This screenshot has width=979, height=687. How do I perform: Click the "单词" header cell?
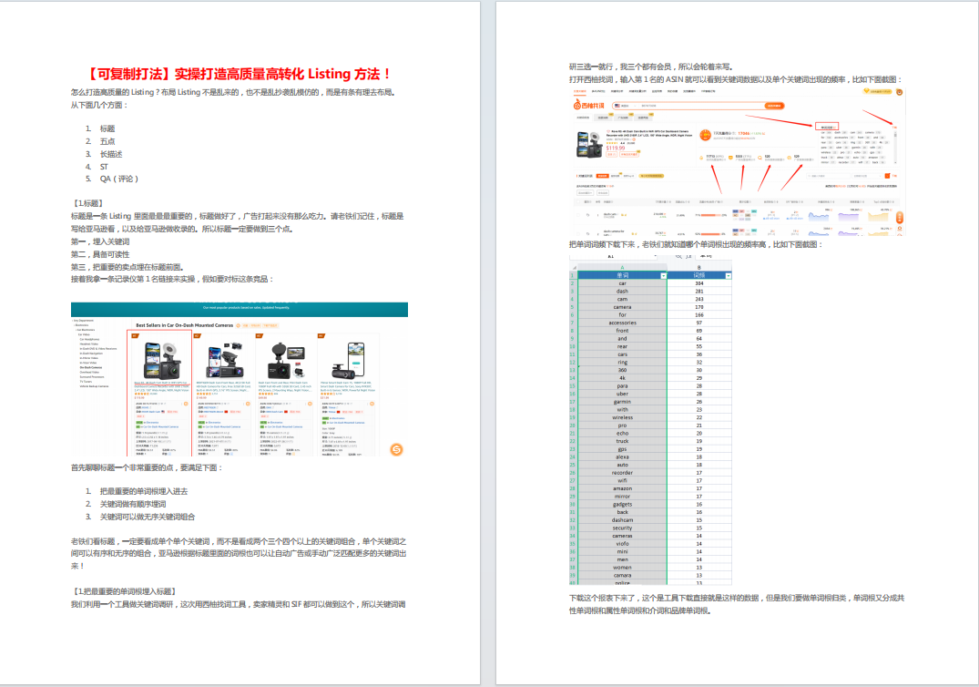coord(623,275)
